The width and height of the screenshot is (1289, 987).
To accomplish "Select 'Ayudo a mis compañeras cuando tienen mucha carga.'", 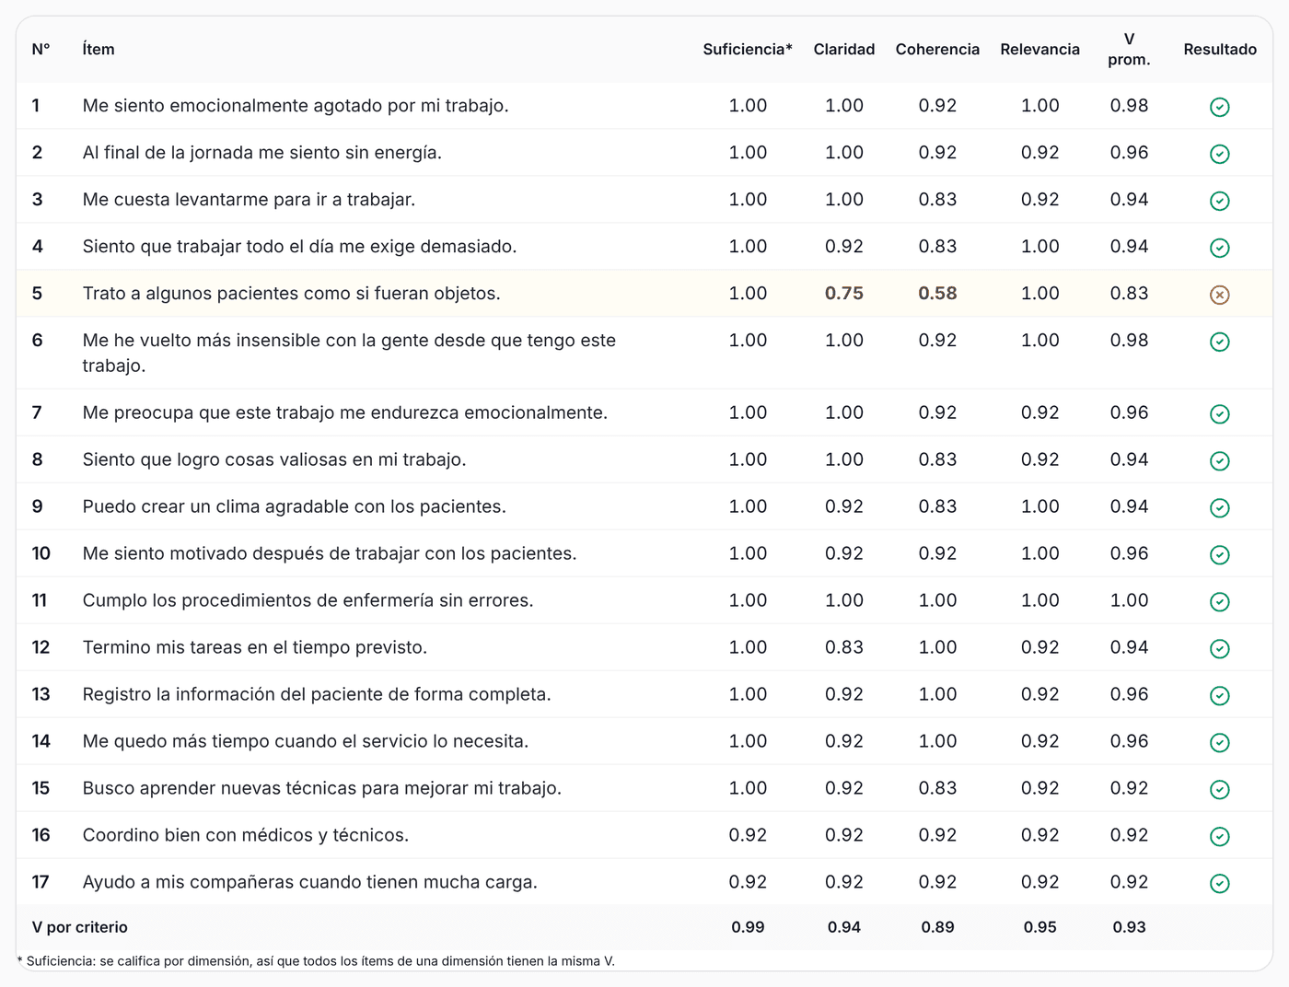I will click(x=310, y=882).
